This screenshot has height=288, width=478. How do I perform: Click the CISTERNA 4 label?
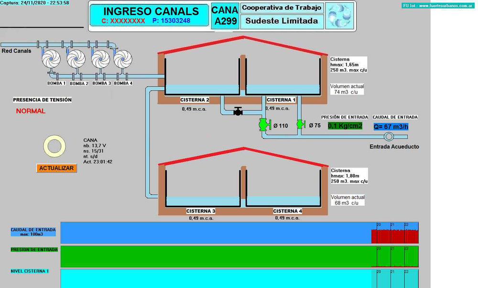tap(287, 211)
